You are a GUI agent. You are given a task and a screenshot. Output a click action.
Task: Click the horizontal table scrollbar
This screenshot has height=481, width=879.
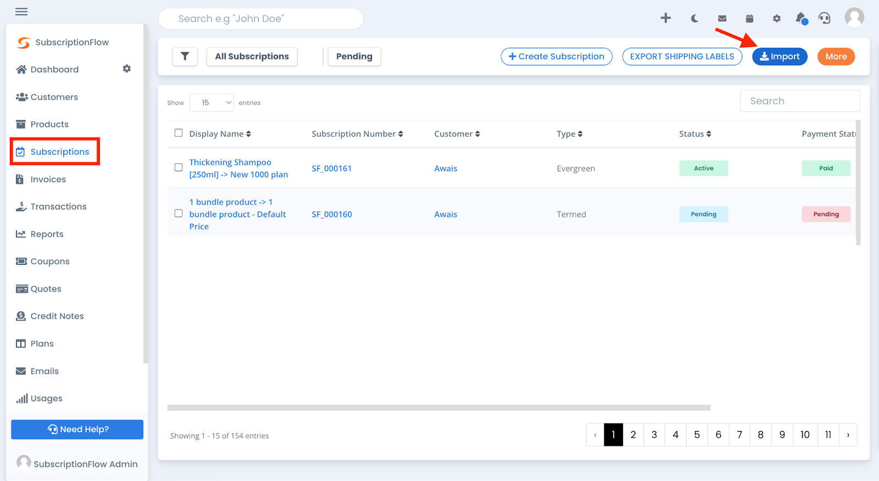438,408
